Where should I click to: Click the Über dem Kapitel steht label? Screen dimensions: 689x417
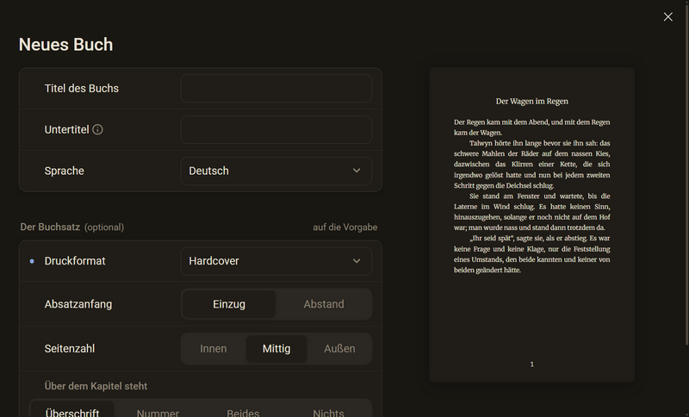coord(96,386)
